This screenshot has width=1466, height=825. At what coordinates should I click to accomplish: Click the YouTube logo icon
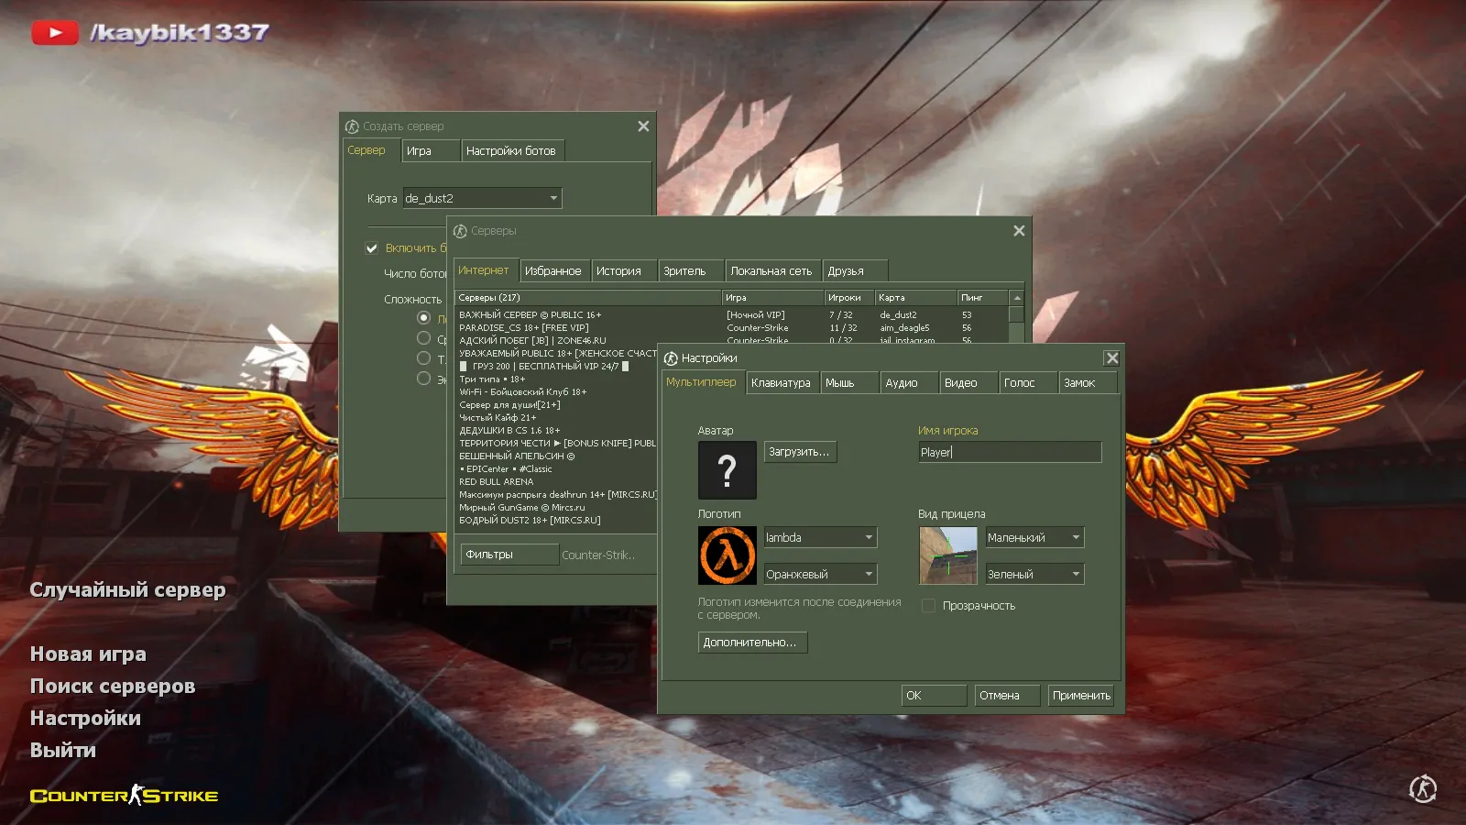pyautogui.click(x=54, y=33)
